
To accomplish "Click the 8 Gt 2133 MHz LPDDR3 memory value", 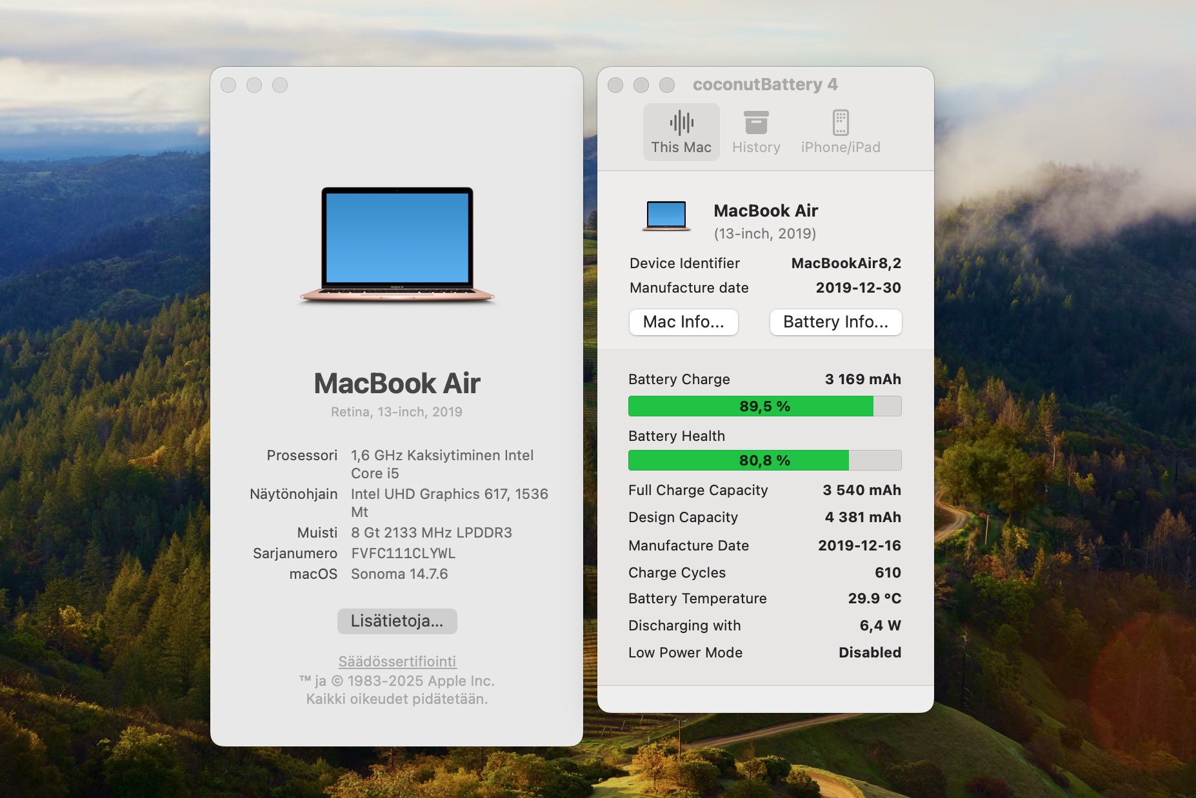I will click(x=432, y=532).
